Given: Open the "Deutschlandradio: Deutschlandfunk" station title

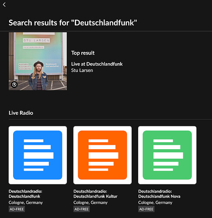Looking at the screenshot, I should 25,194.
